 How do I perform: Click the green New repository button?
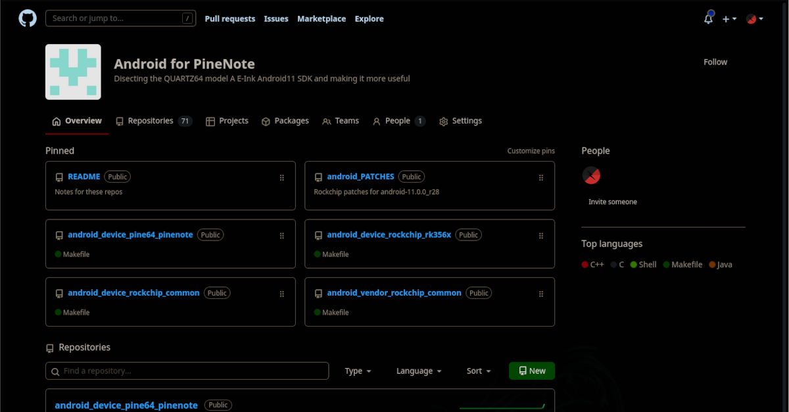coord(532,371)
